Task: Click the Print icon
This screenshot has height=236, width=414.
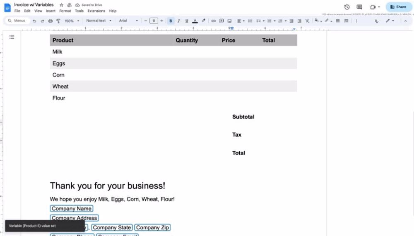Action: pyautogui.click(x=51, y=21)
